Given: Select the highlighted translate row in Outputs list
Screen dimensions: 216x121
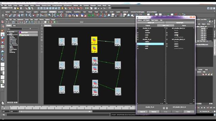Looking at the screenshot, I should coord(150,44).
